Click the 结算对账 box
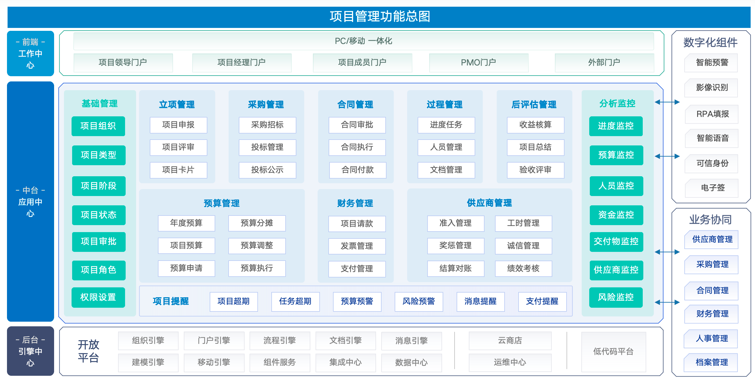Screen dimensions: 755x381 [456, 268]
